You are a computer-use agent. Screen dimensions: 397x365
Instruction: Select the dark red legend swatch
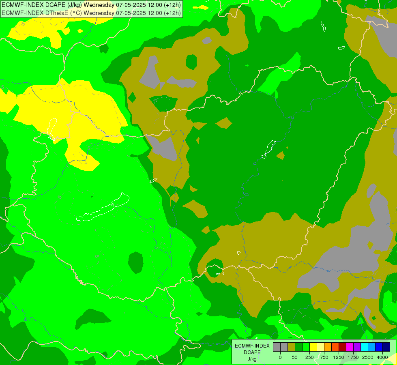click(x=342, y=347)
